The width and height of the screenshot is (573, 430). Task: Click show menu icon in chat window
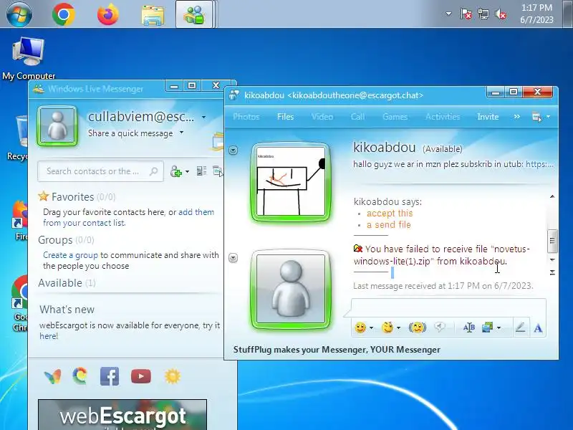click(536, 117)
